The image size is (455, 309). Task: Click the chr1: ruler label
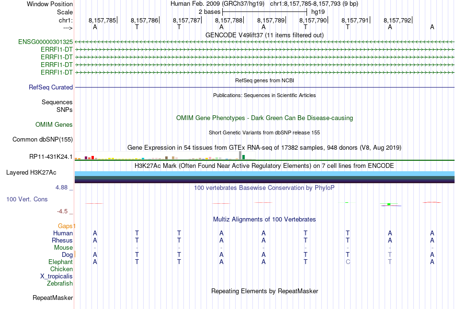pyautogui.click(x=66, y=20)
